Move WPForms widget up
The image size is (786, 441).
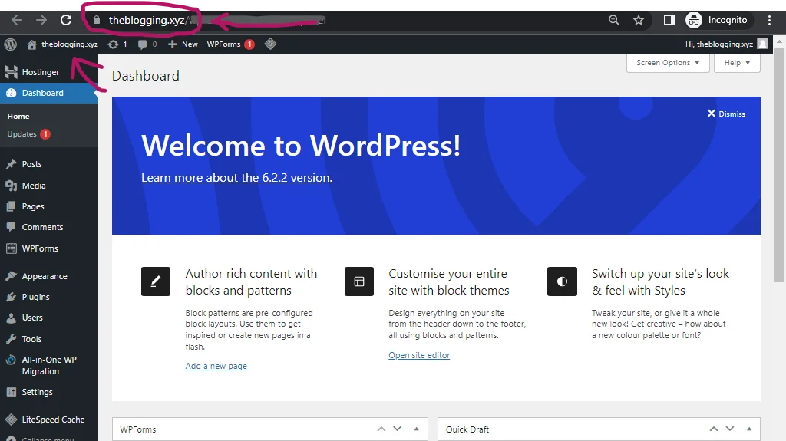[x=381, y=429]
